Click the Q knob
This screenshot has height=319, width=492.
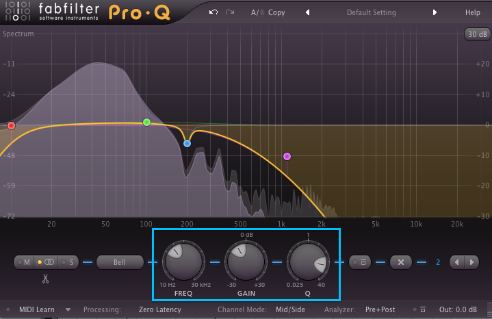click(308, 261)
